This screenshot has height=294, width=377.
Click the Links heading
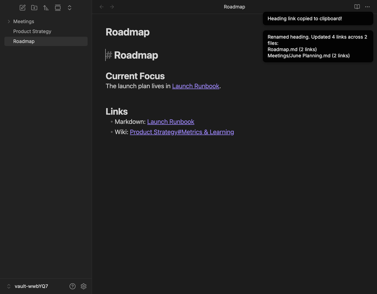click(117, 112)
